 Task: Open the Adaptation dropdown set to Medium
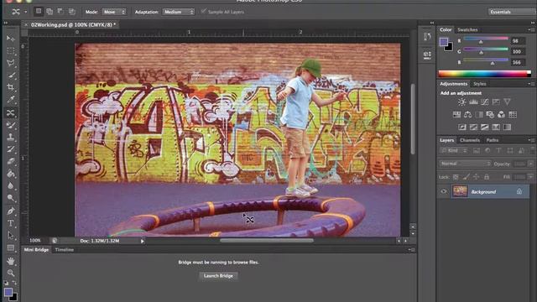coord(179,12)
